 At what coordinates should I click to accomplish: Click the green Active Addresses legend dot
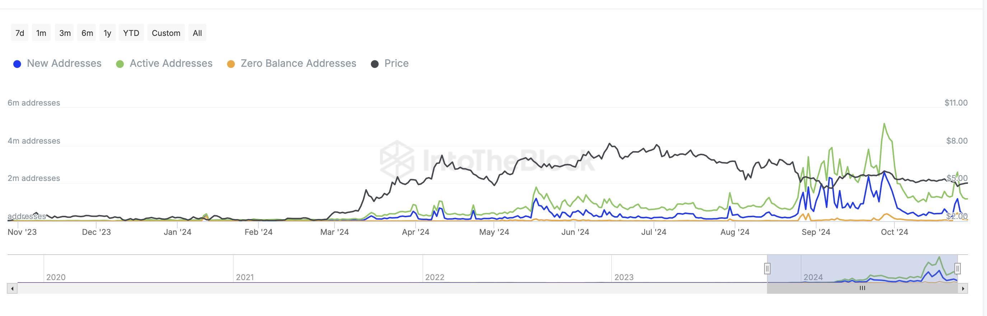tap(120, 64)
